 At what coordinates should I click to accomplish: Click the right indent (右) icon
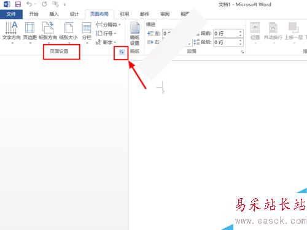150,42
